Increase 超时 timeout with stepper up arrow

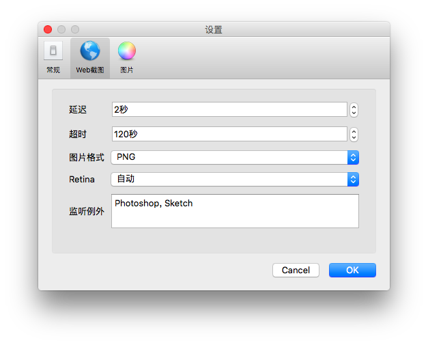click(354, 131)
